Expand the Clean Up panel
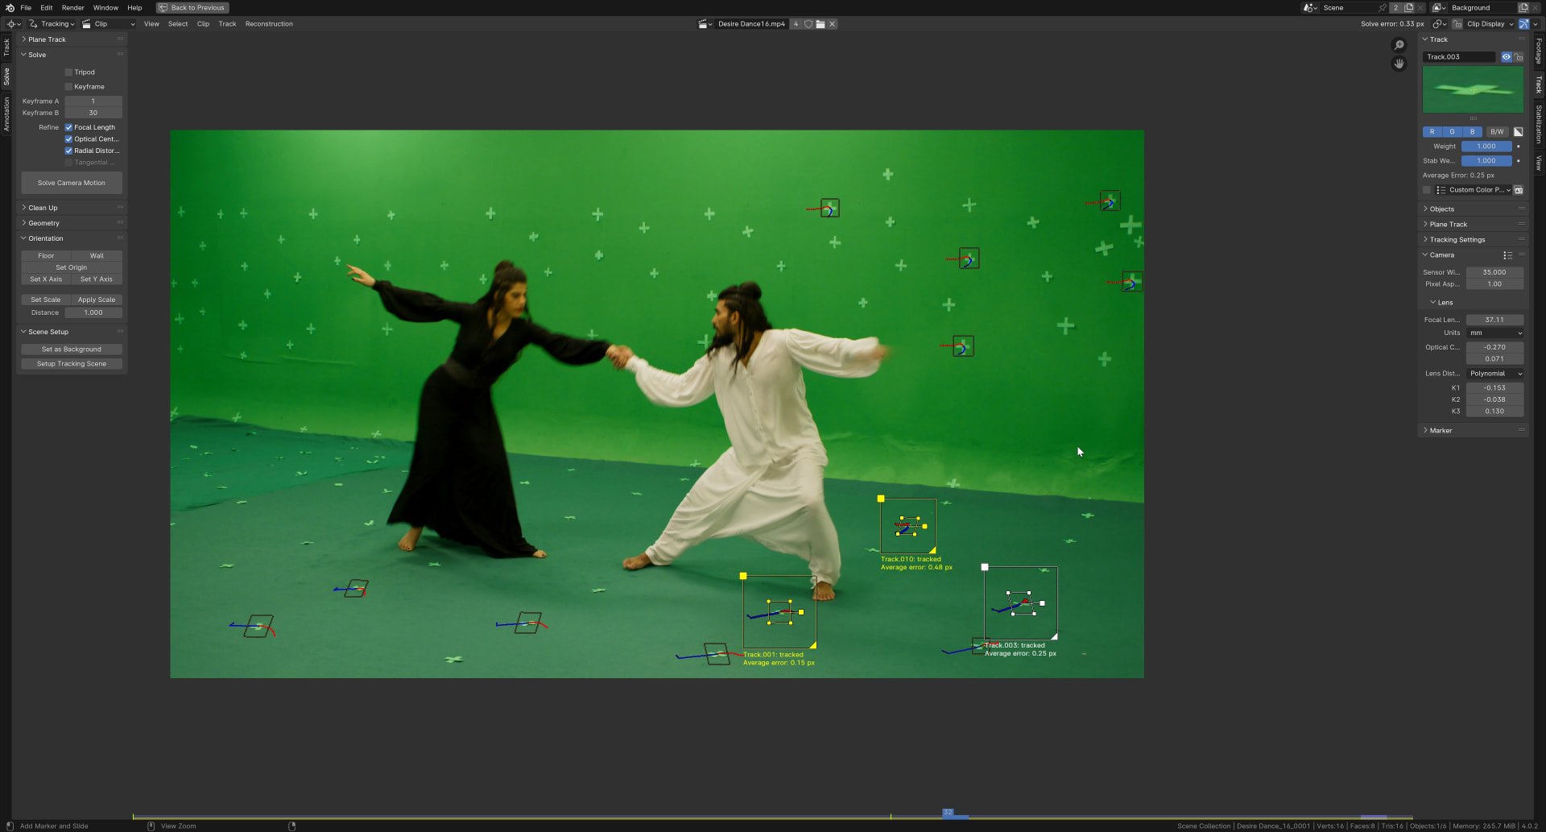Screen dimensions: 1546x832 (72, 208)
